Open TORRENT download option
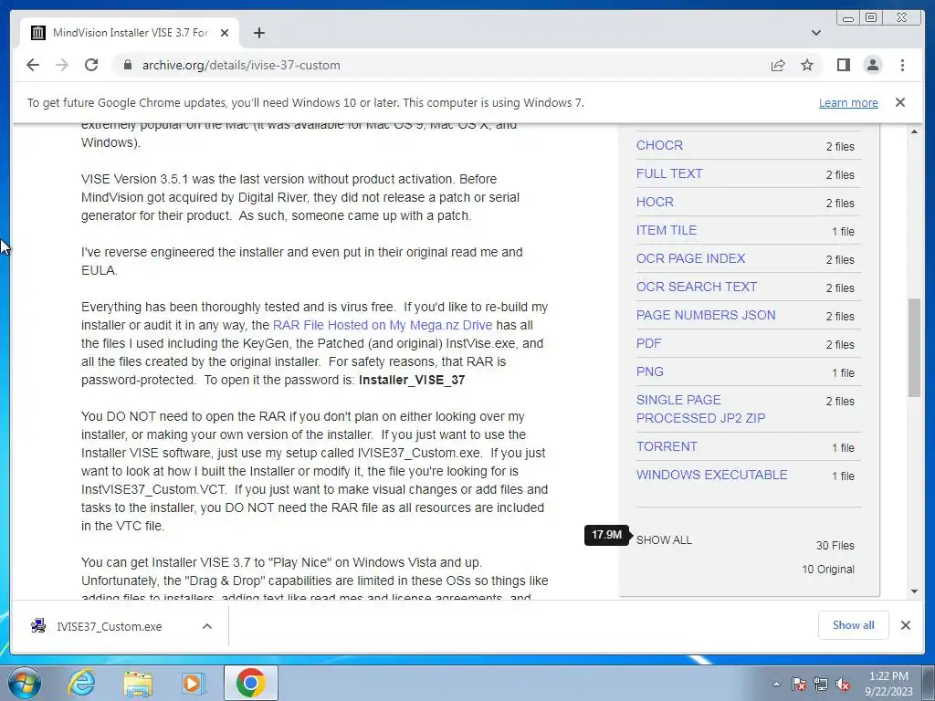The height and width of the screenshot is (701, 935). click(667, 446)
